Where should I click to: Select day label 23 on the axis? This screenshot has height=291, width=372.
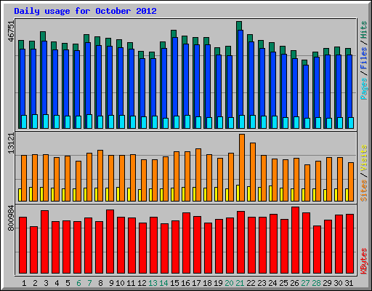click(x=262, y=283)
